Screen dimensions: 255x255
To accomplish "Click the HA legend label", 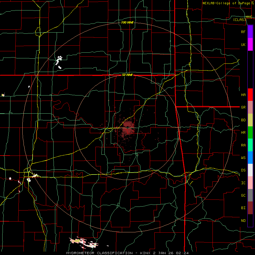I will pyautogui.click(x=243, y=95).
